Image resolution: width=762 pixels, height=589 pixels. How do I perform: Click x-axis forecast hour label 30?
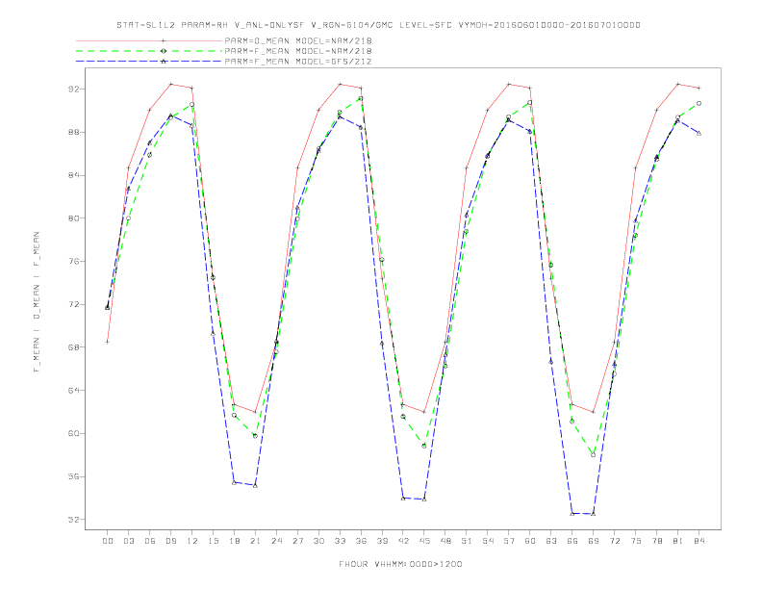tap(318, 541)
